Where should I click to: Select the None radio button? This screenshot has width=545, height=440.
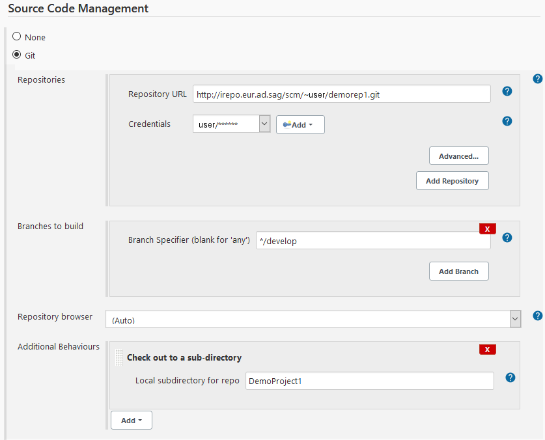click(16, 37)
